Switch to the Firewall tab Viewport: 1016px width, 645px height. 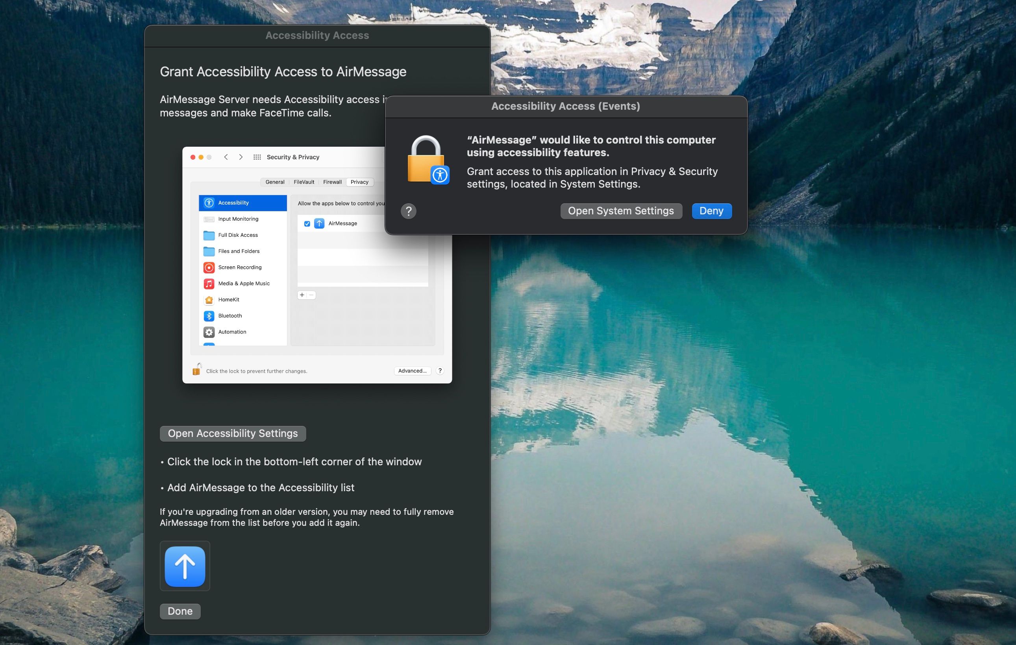coord(332,182)
